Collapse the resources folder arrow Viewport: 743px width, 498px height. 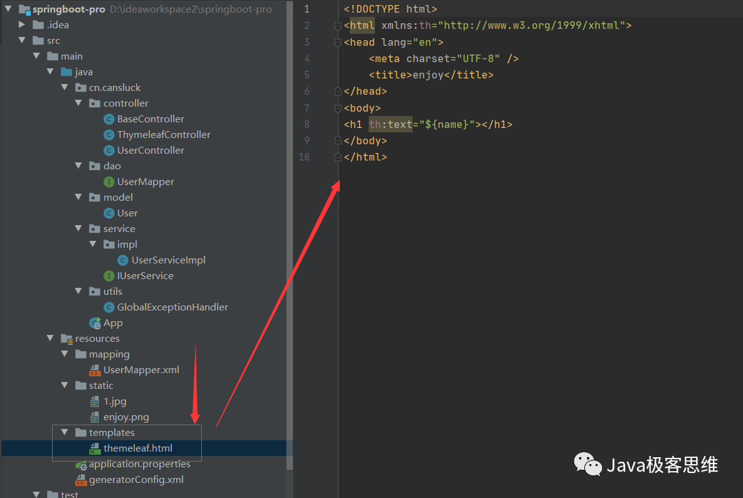click(x=51, y=338)
